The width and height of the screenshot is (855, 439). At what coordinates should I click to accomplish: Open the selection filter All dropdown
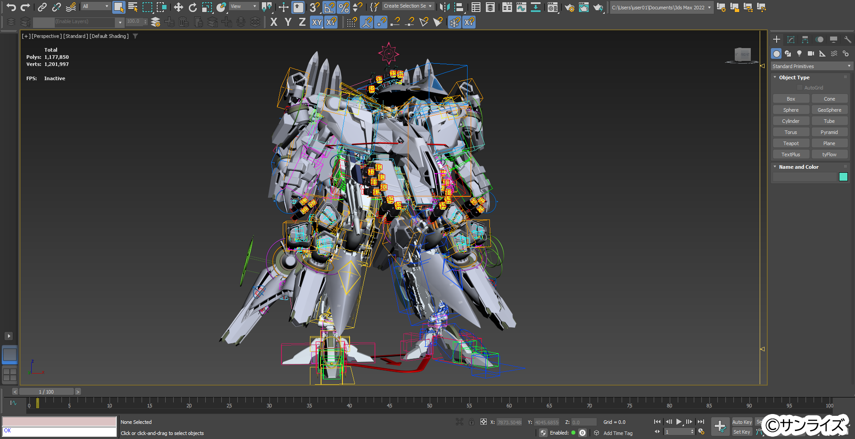(96, 6)
